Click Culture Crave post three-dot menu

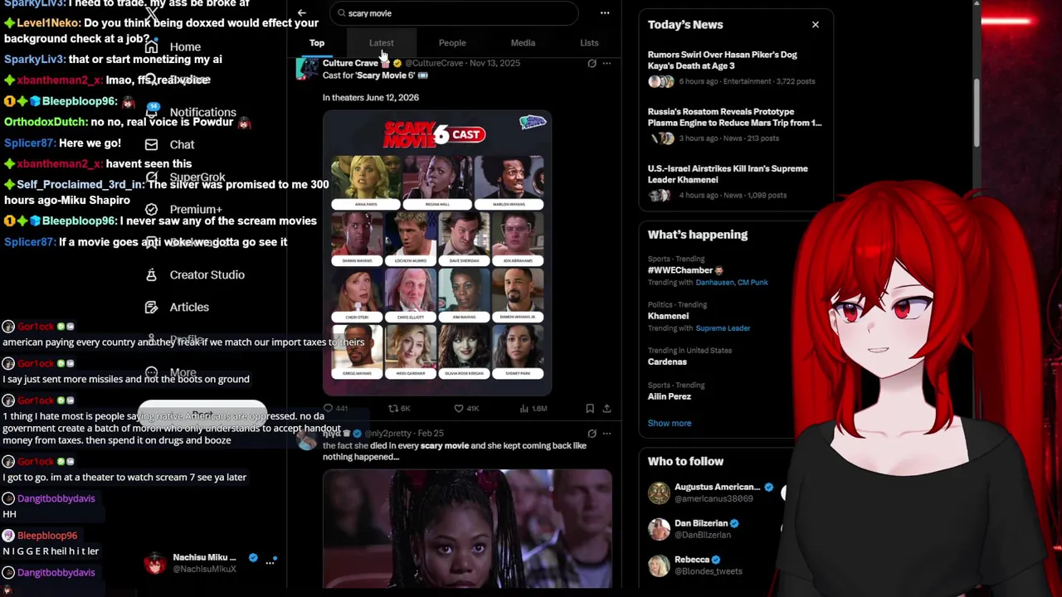tap(607, 63)
